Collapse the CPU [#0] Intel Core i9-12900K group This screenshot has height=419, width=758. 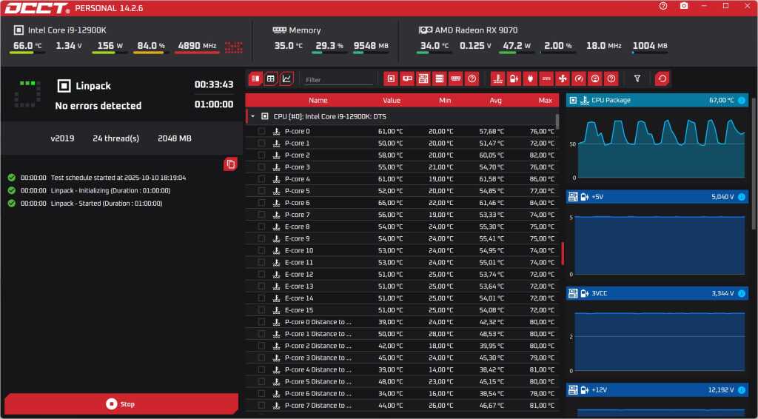pos(252,116)
